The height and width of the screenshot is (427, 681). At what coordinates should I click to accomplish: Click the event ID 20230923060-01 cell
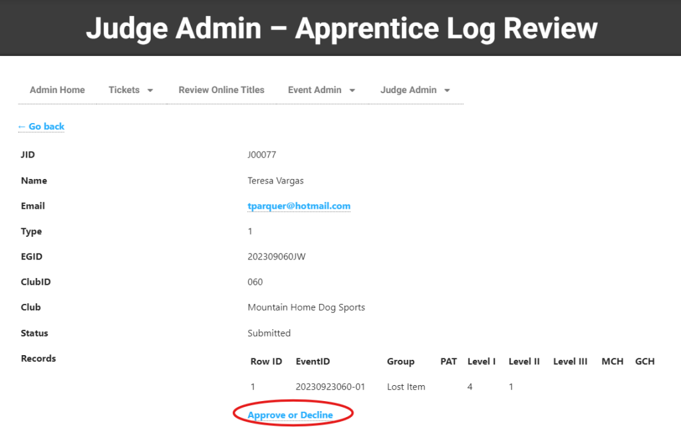point(330,387)
